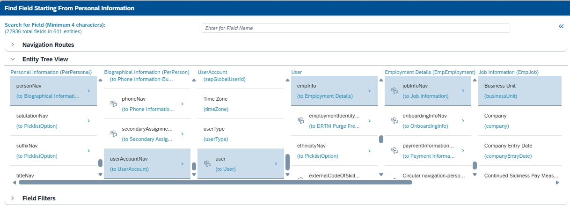This screenshot has width=570, height=213.
Task: Click the collection icon beside phoneNav
Action: point(113,103)
